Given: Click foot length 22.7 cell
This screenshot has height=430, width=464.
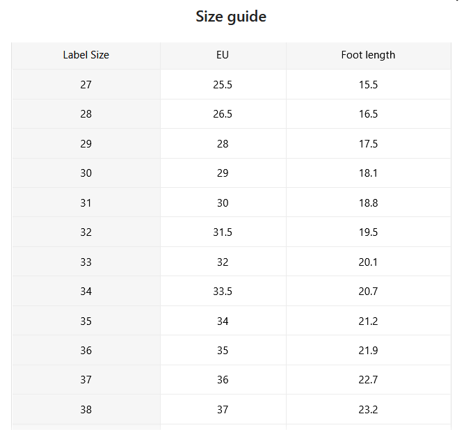Looking at the screenshot, I should tap(369, 380).
